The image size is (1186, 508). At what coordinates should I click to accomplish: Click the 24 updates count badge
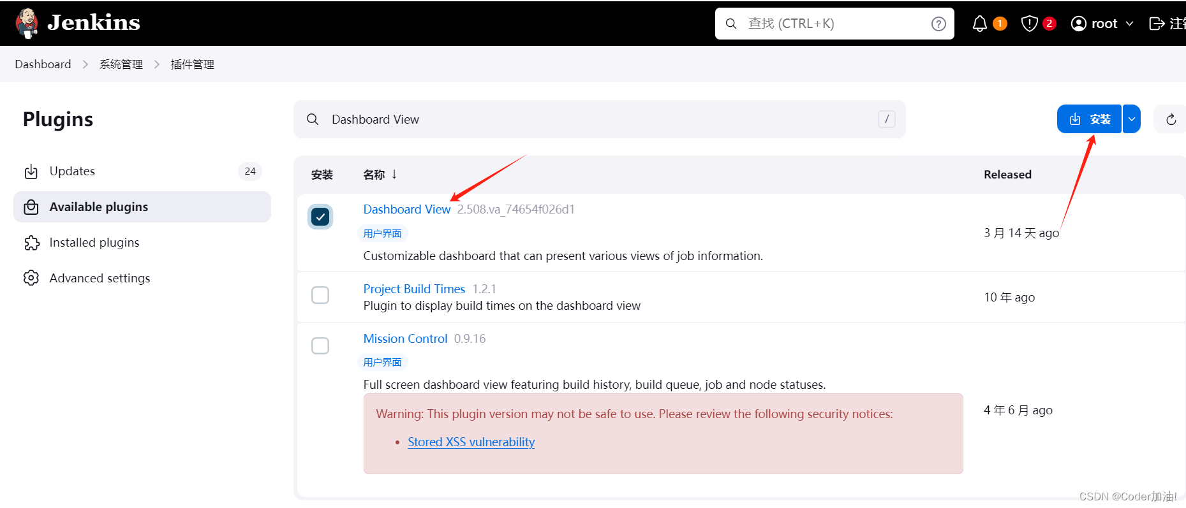pos(250,171)
